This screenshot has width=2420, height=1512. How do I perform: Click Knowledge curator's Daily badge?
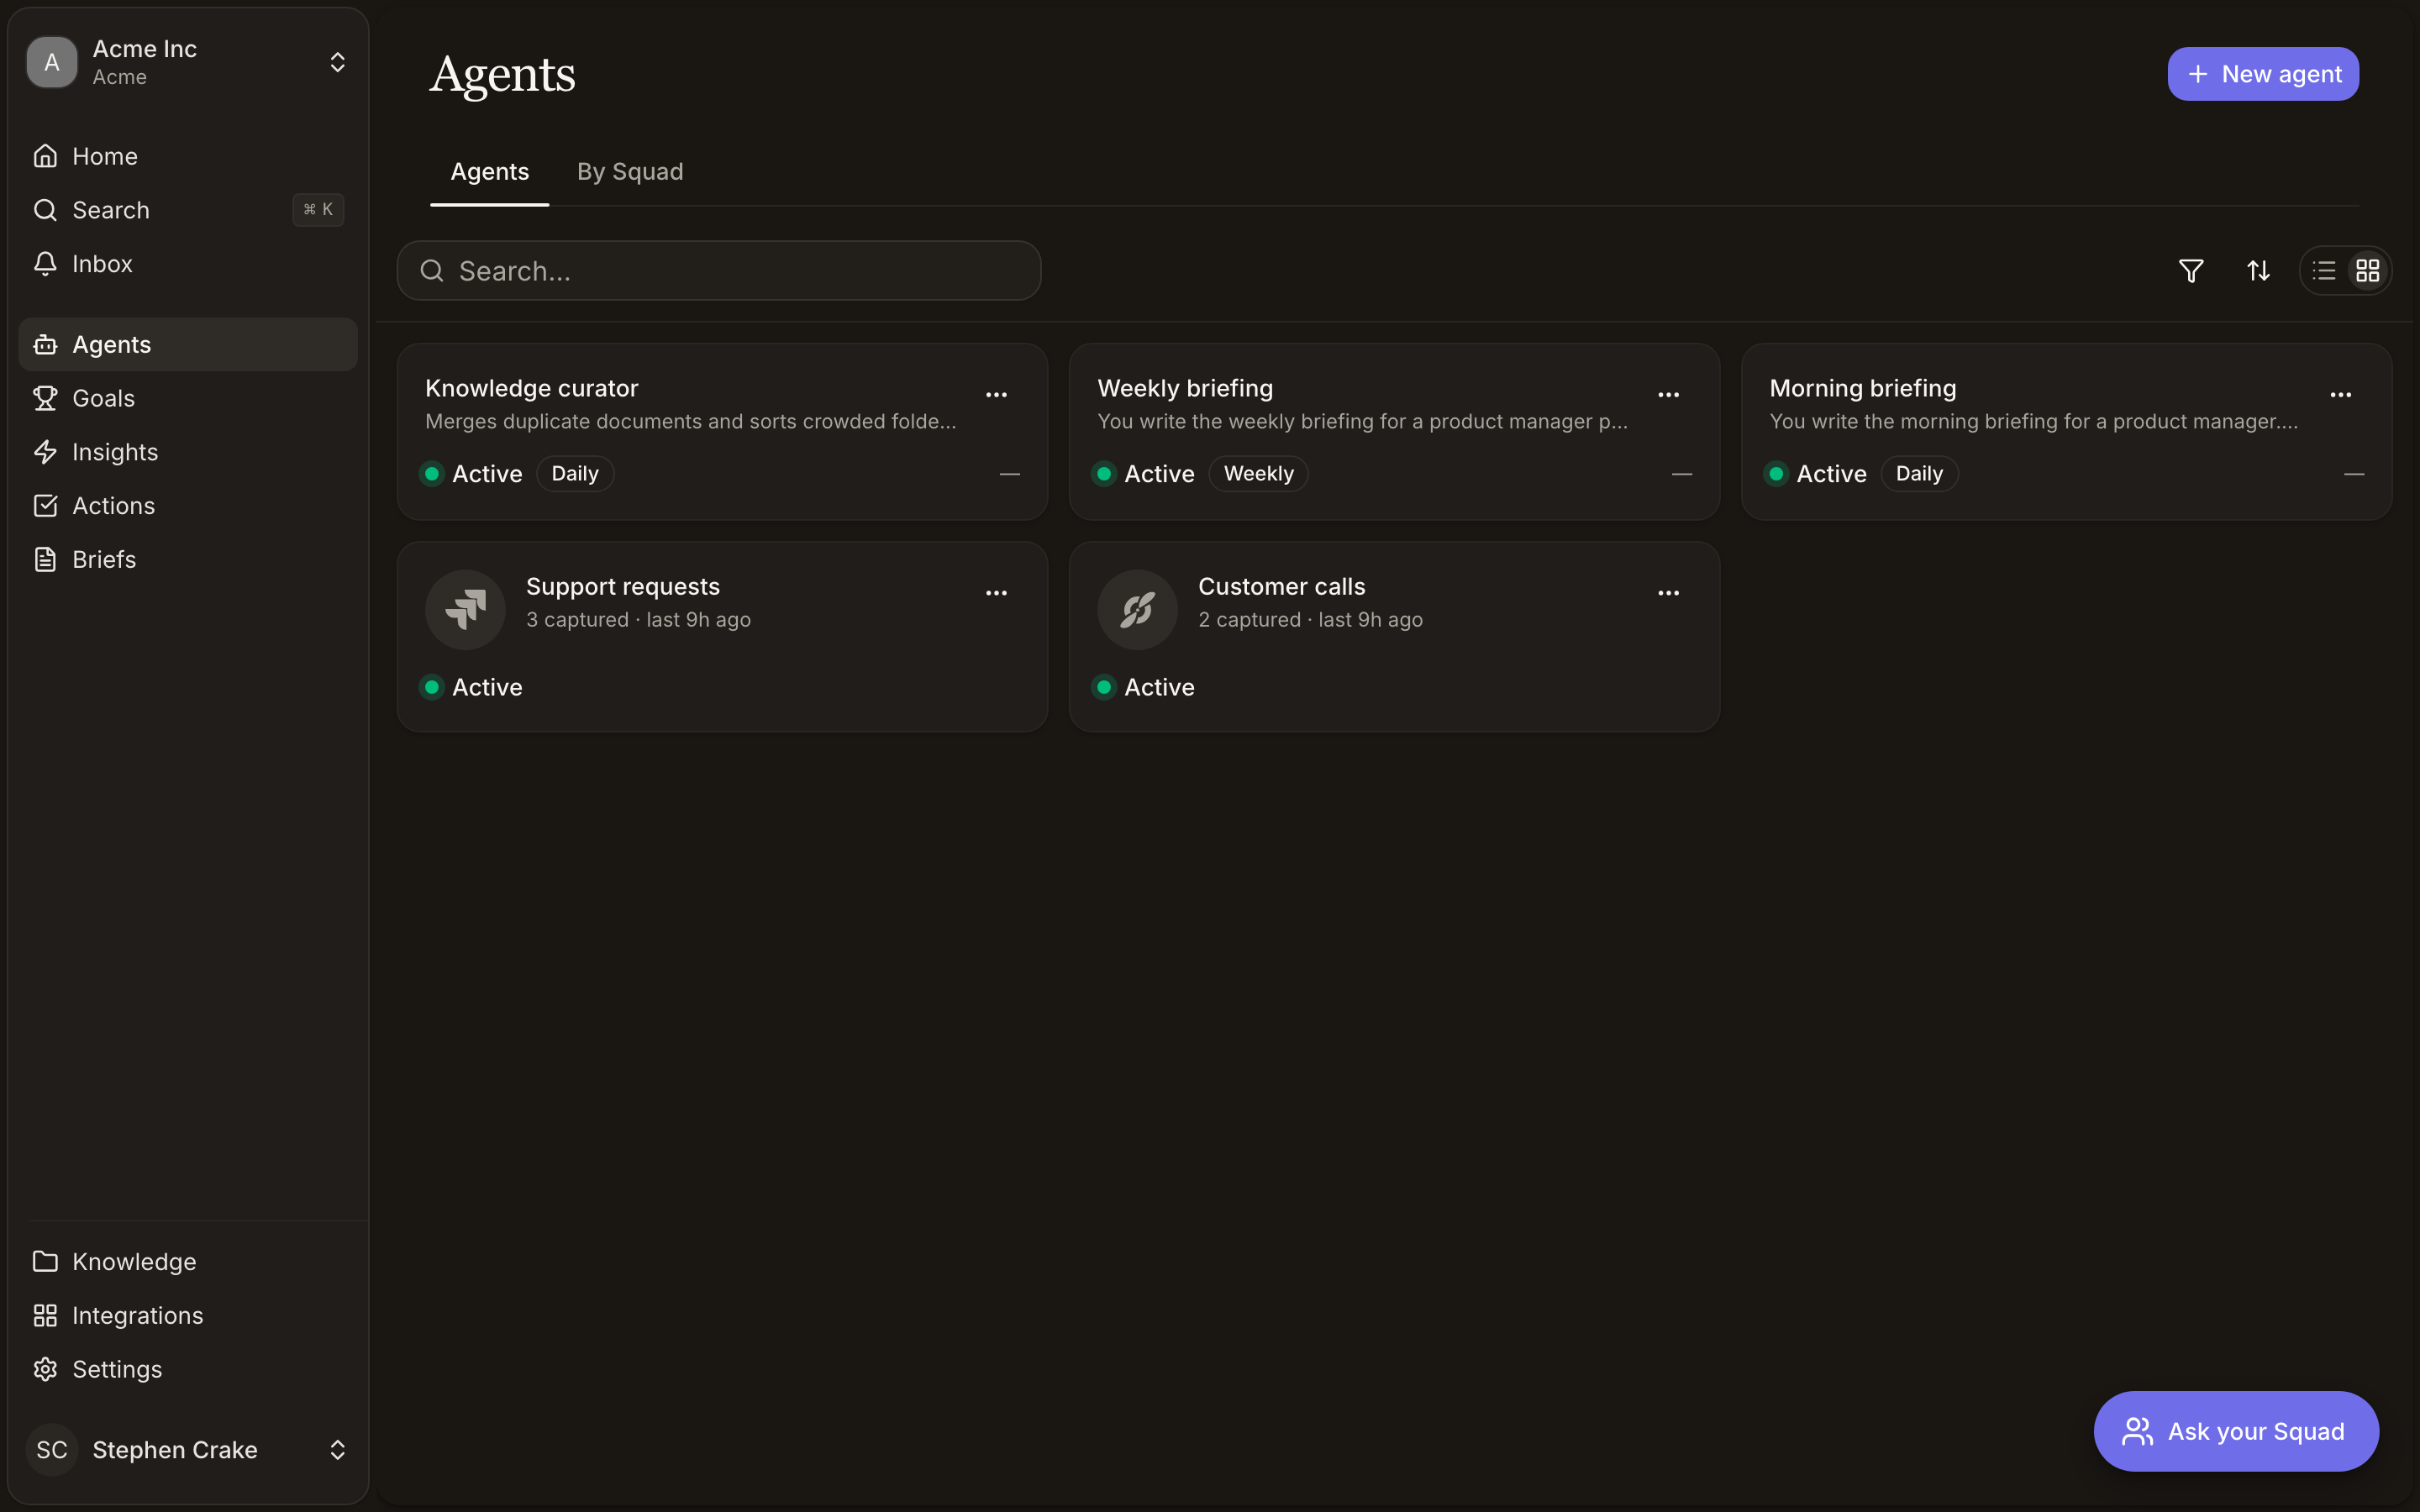click(x=575, y=474)
